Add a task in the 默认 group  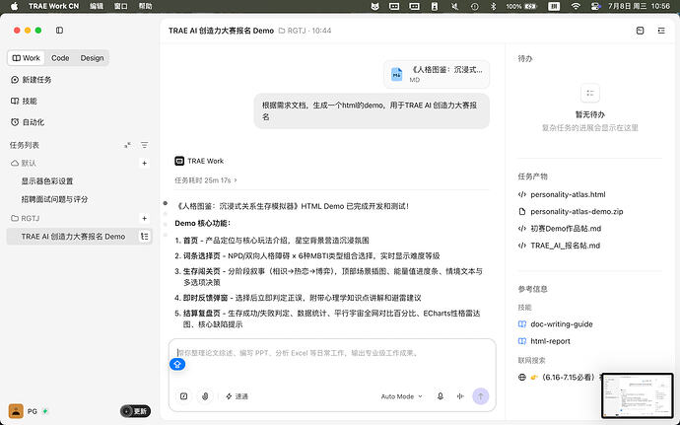tap(145, 164)
